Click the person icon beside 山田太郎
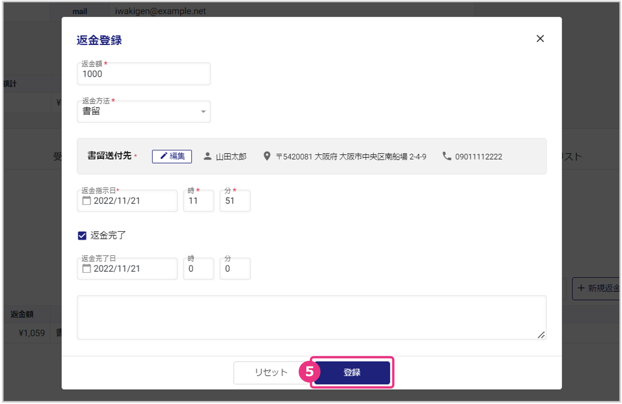The height and width of the screenshot is (404, 622). [x=208, y=156]
